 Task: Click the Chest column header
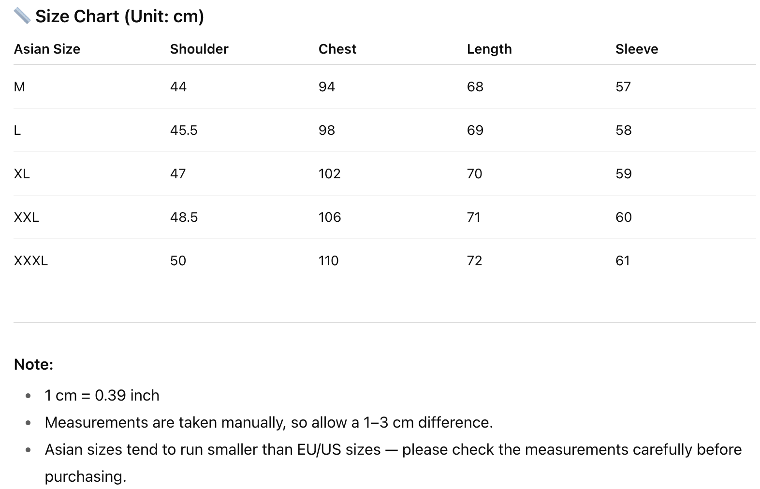point(337,49)
